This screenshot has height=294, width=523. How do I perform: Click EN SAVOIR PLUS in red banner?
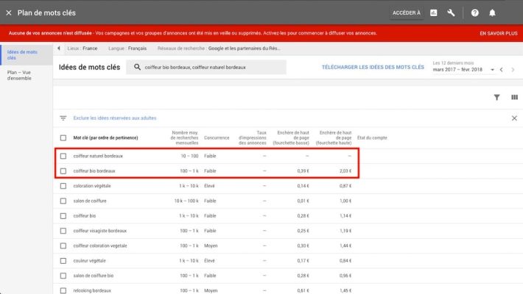pyautogui.click(x=498, y=33)
